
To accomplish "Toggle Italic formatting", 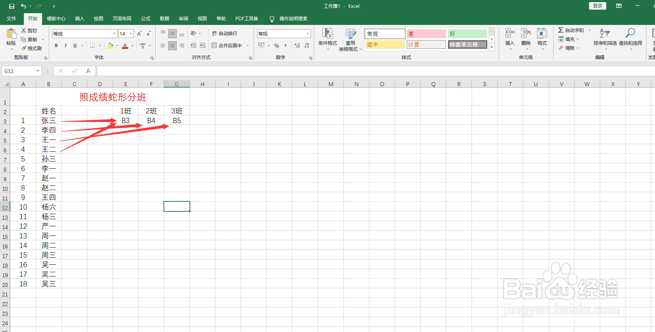I will 66,45.
